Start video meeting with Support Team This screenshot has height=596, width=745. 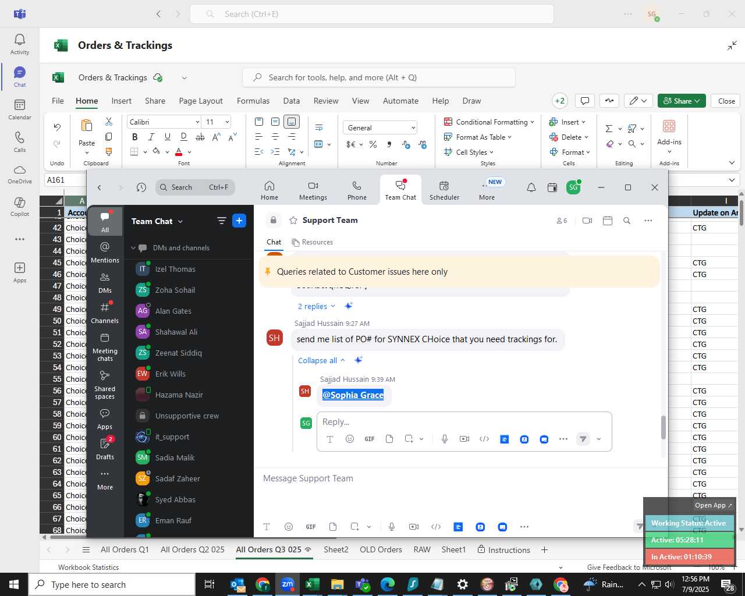tap(587, 221)
